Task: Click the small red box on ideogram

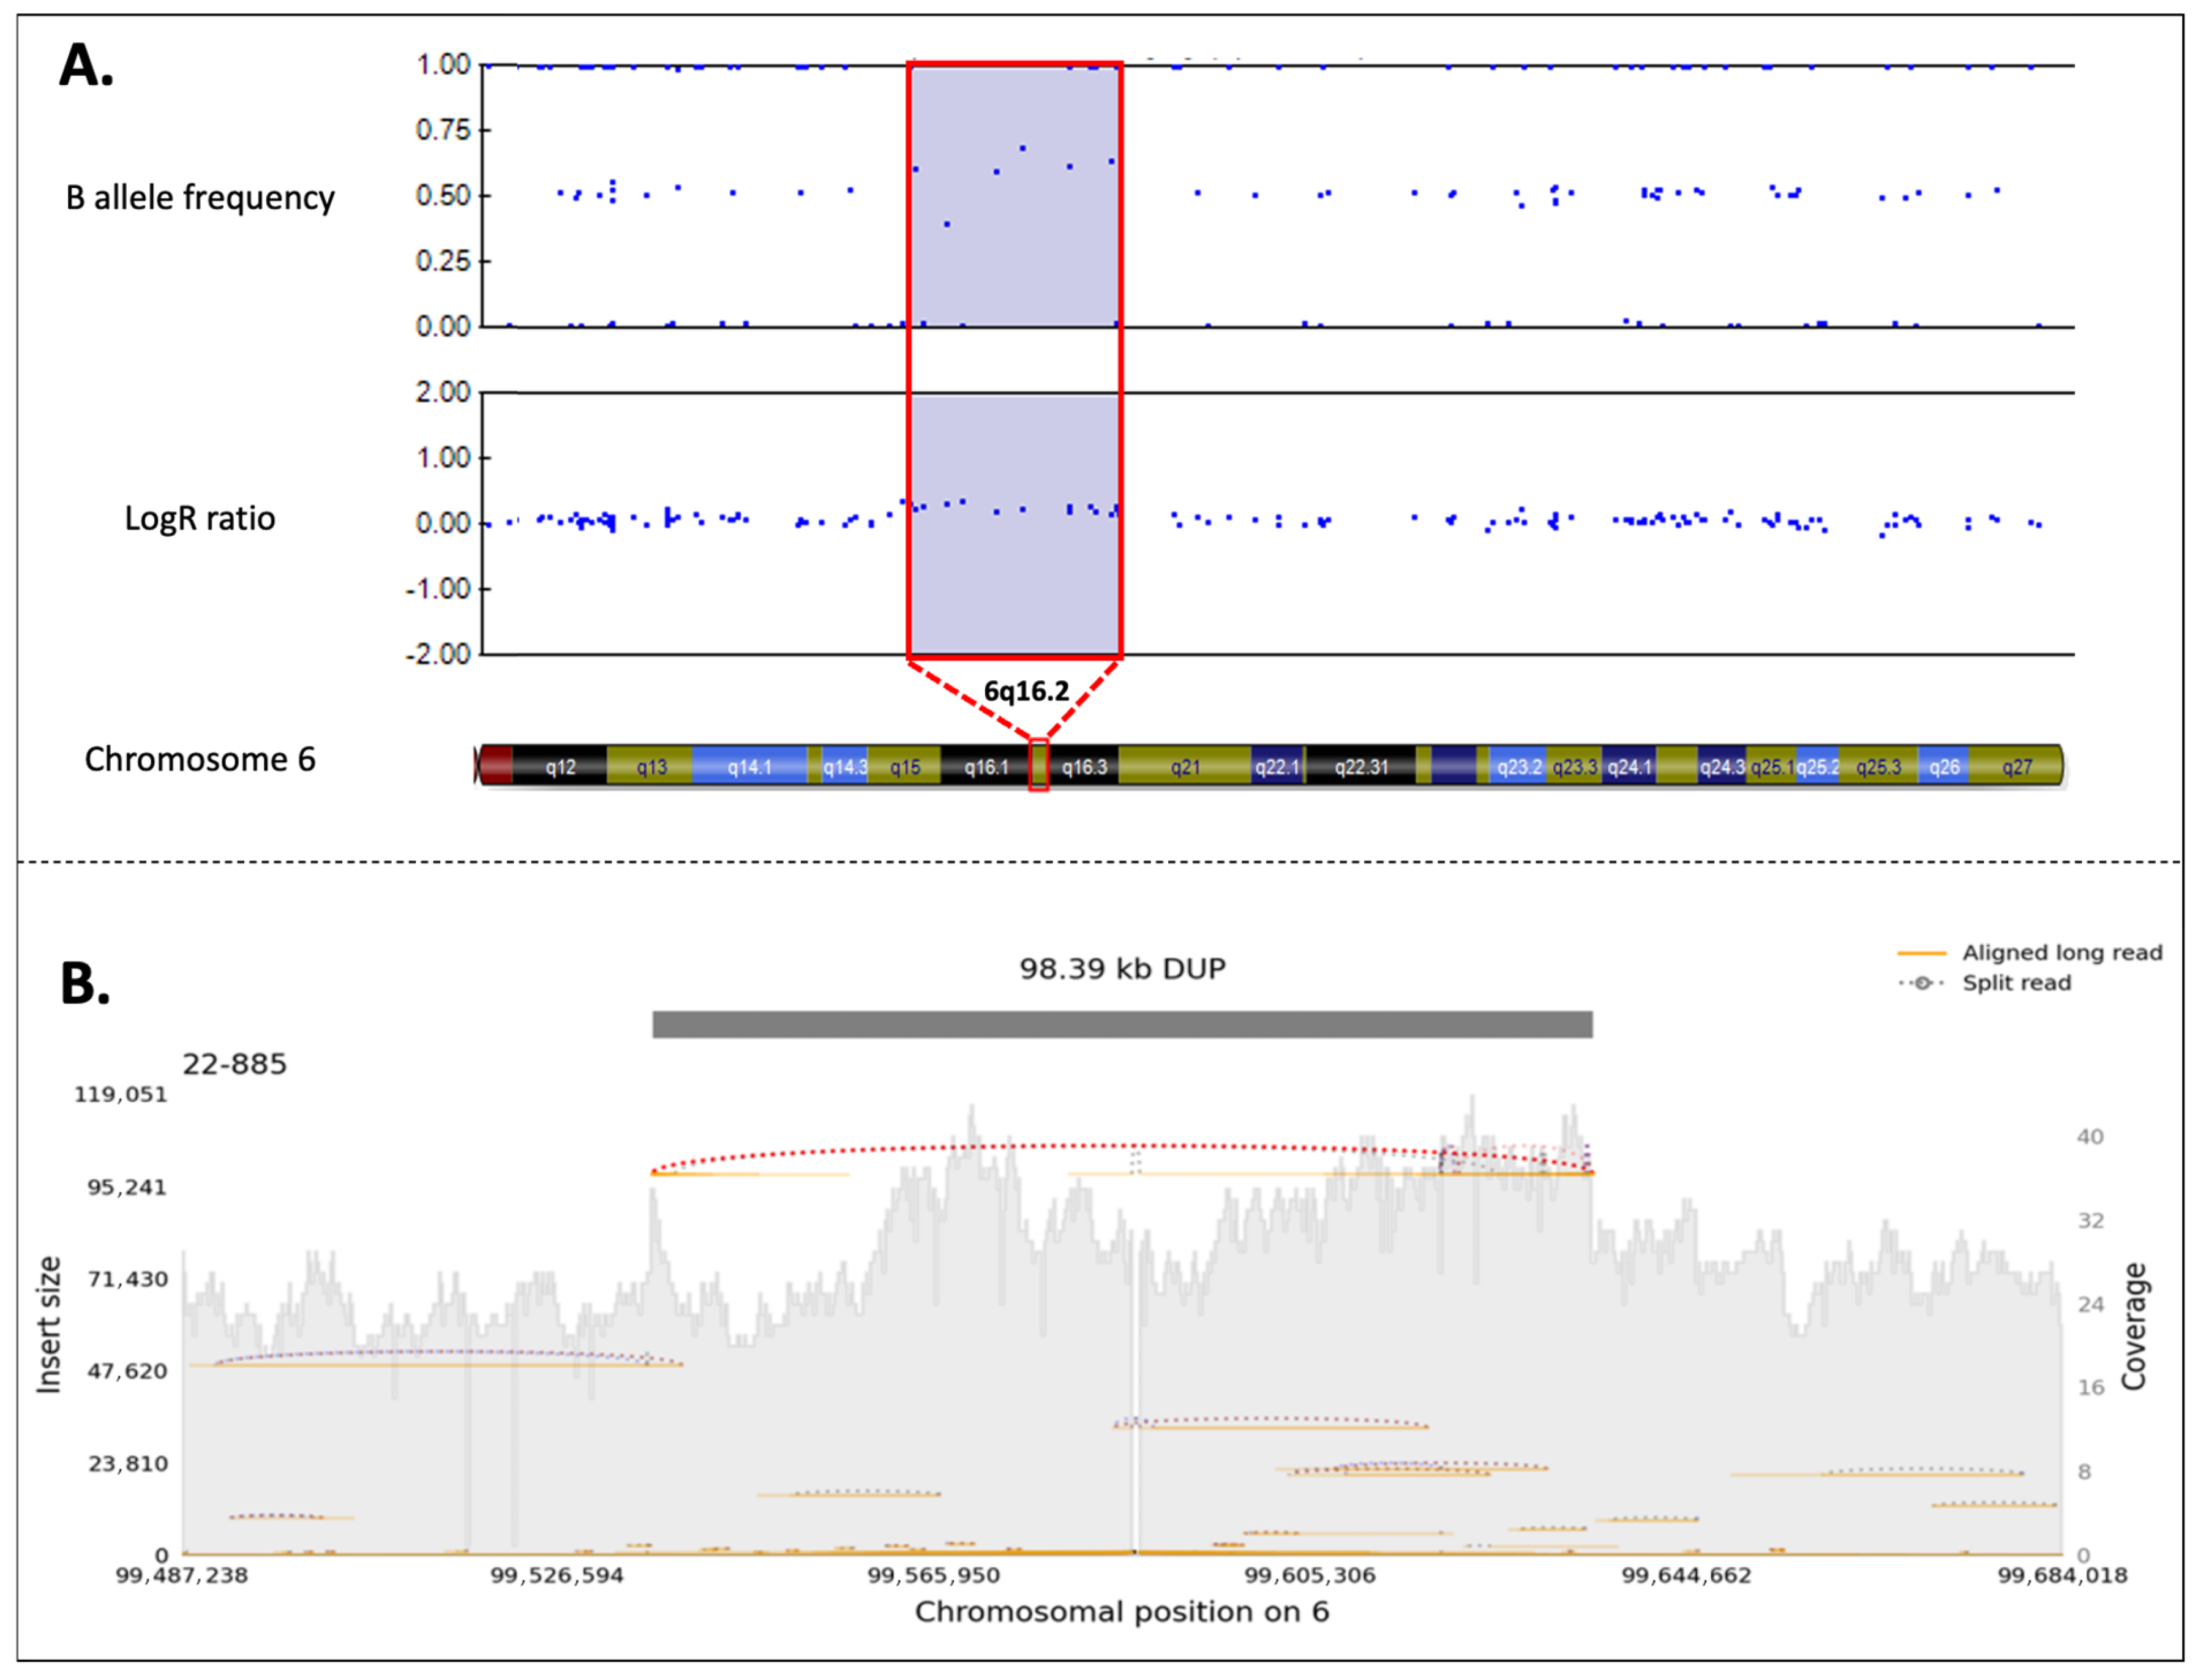Action: click(x=1039, y=765)
